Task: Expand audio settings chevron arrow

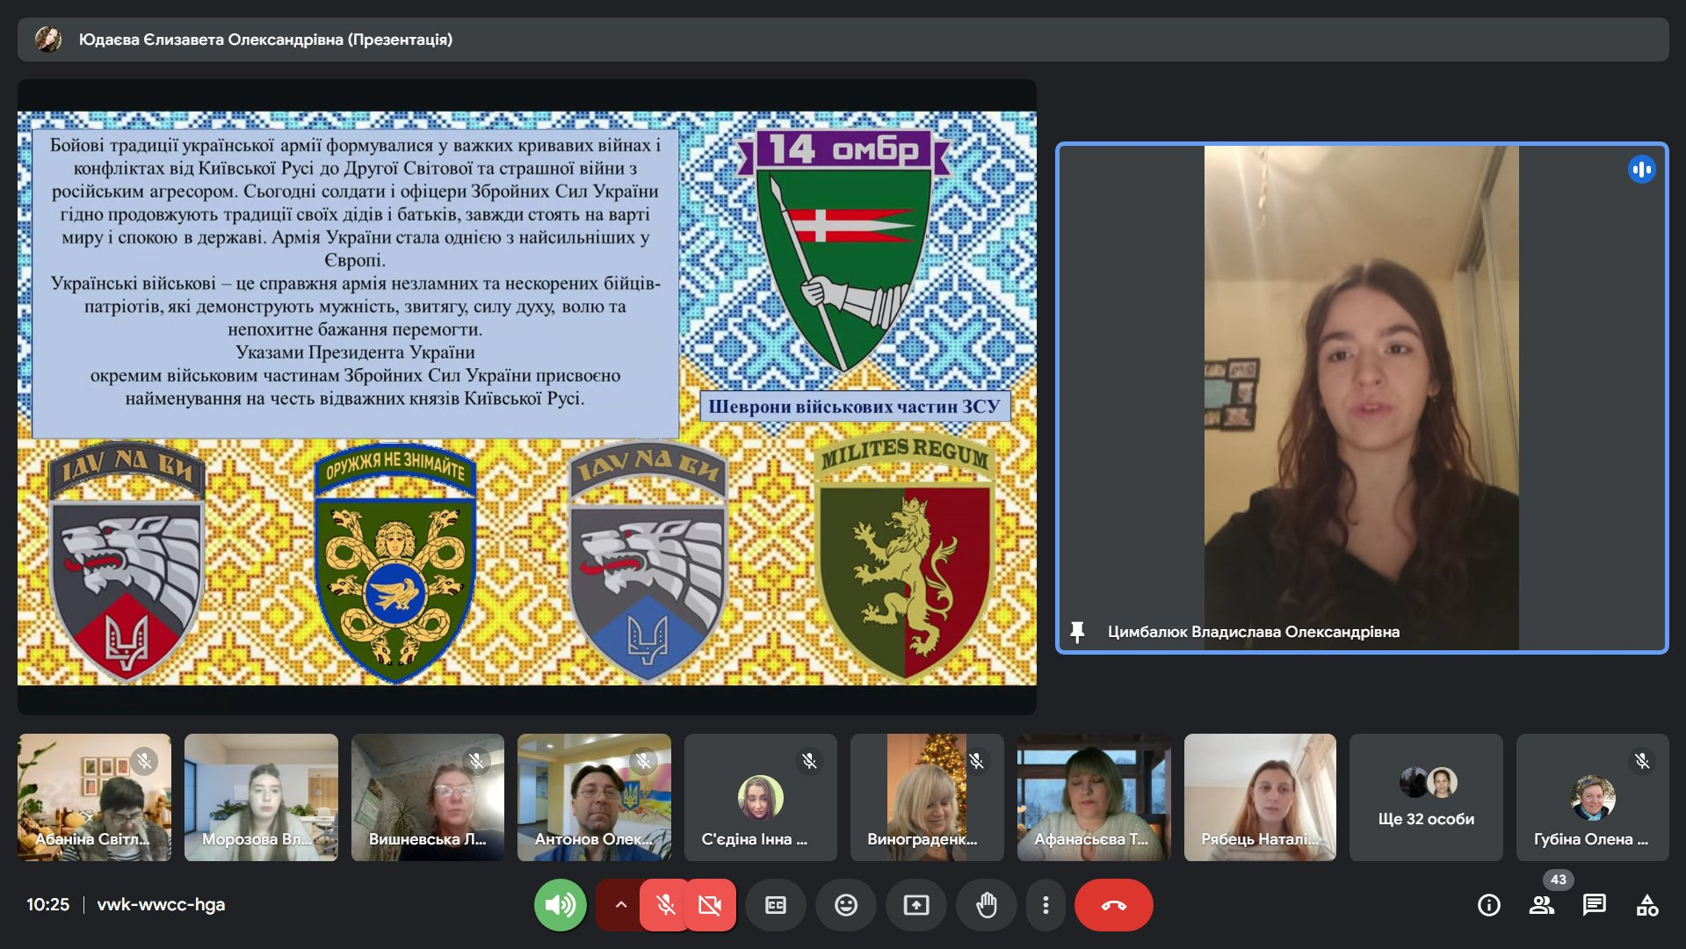Action: point(620,904)
